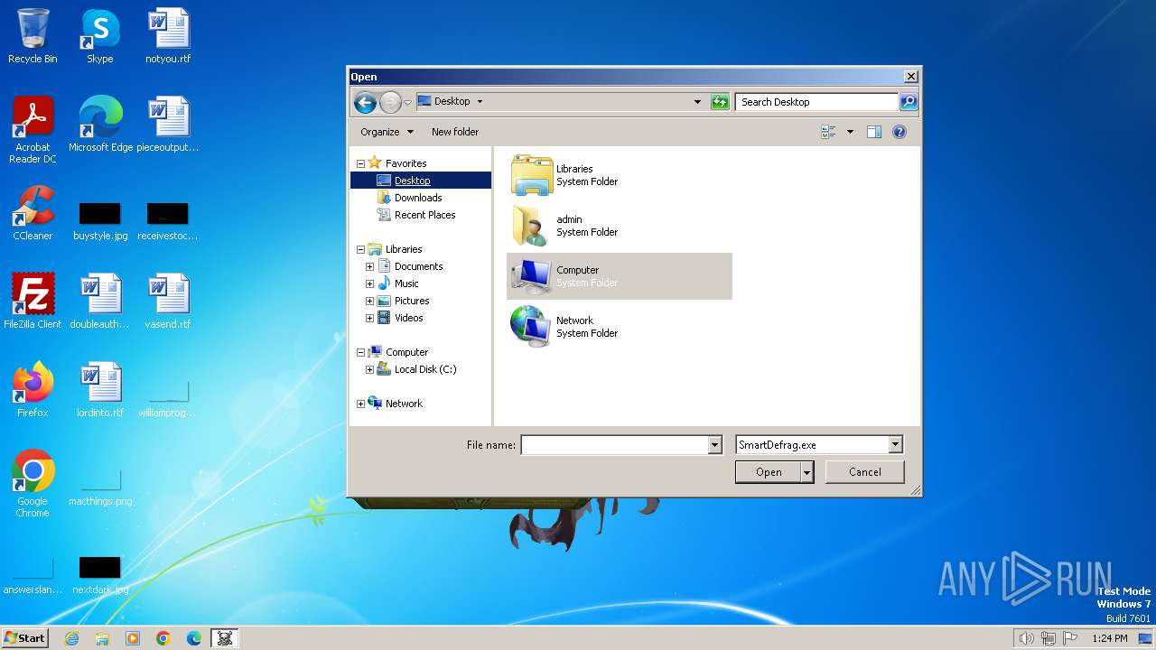Viewport: 1156px width, 650px height.
Task: Select lordinto.rtf file on desktop
Action: 100,390
